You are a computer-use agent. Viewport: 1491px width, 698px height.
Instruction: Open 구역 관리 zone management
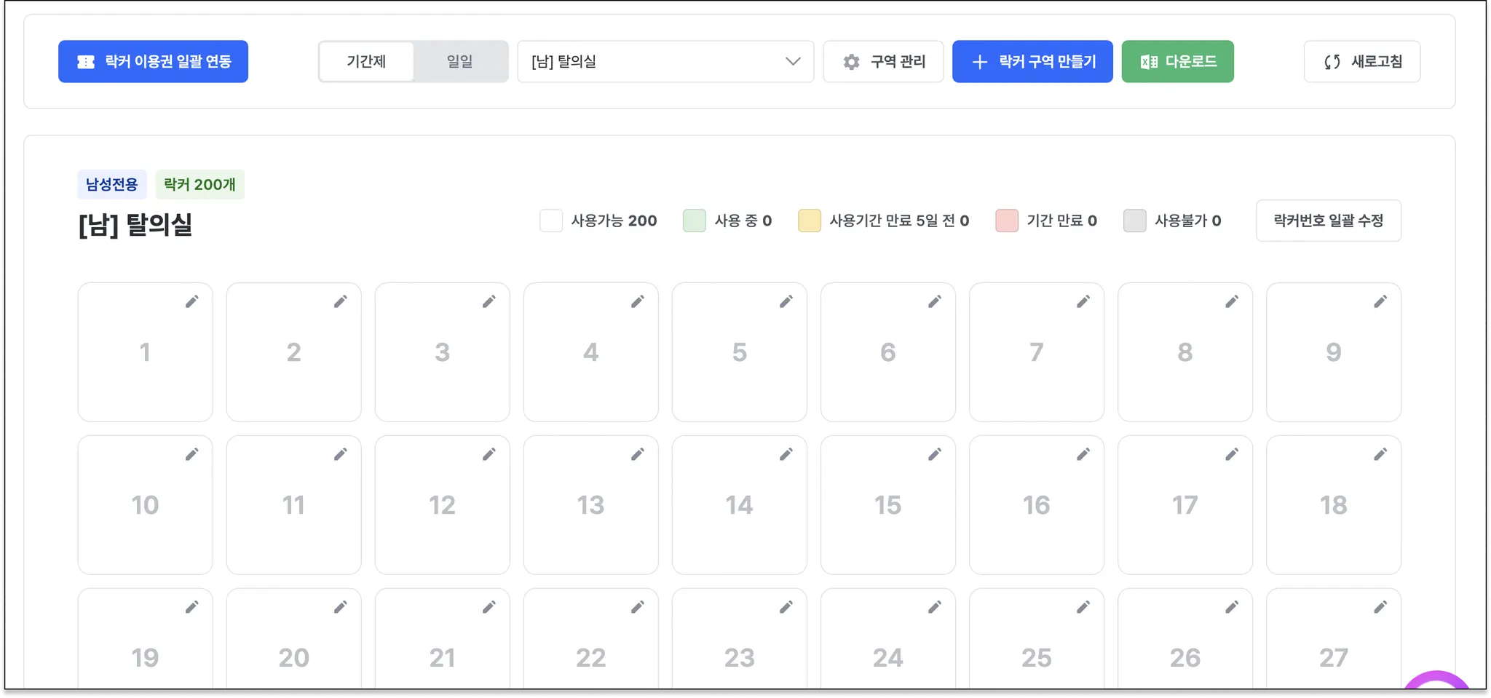click(x=883, y=62)
